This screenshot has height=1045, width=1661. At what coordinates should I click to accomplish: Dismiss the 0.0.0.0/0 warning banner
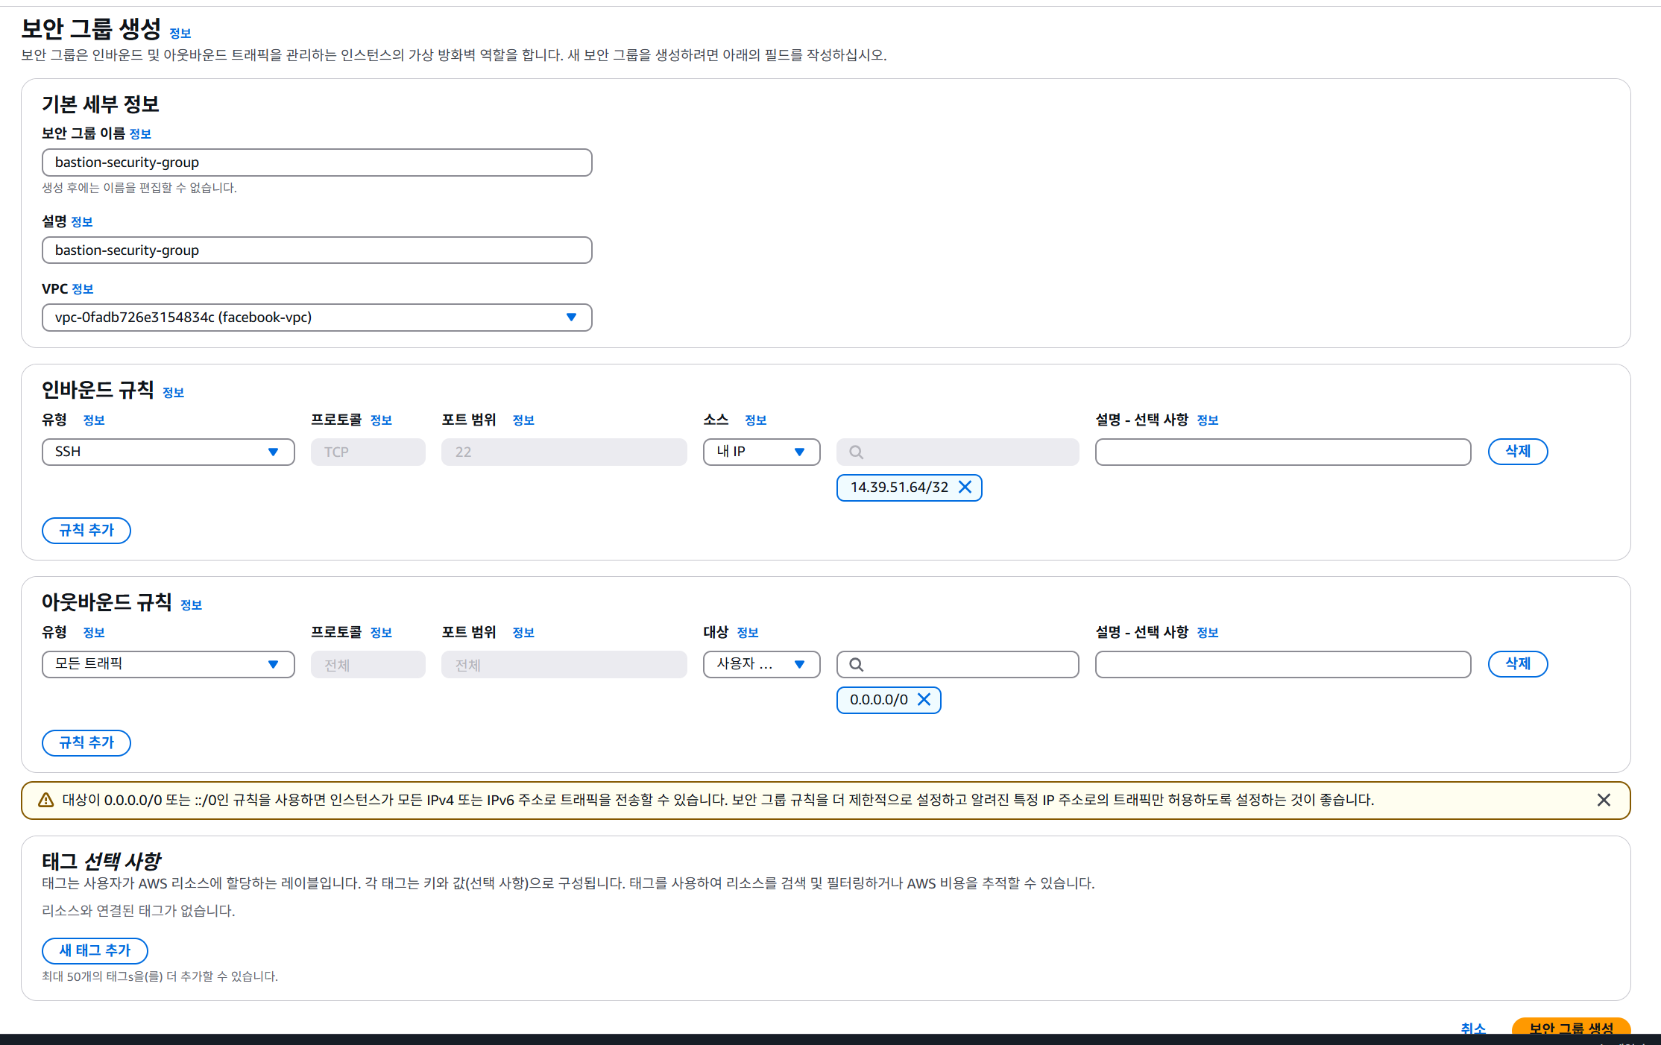(1604, 800)
